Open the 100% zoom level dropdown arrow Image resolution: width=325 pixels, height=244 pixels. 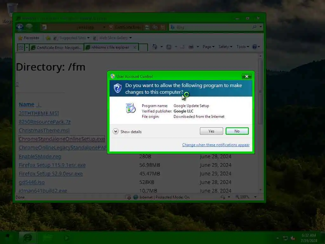click(255, 197)
